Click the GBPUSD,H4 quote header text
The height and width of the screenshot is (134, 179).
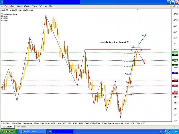tap(17, 10)
